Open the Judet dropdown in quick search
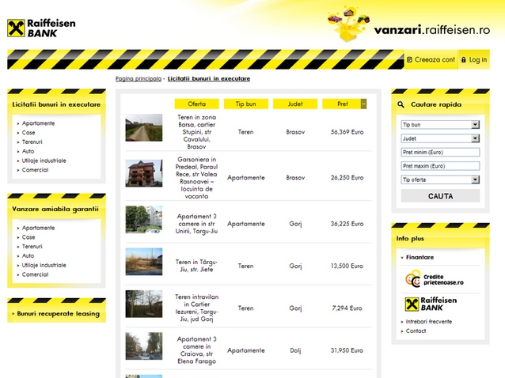Viewport: 505px width, 378px height. [x=440, y=138]
